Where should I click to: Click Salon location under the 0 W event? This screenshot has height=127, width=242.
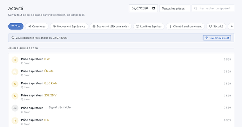click(x=27, y=63)
